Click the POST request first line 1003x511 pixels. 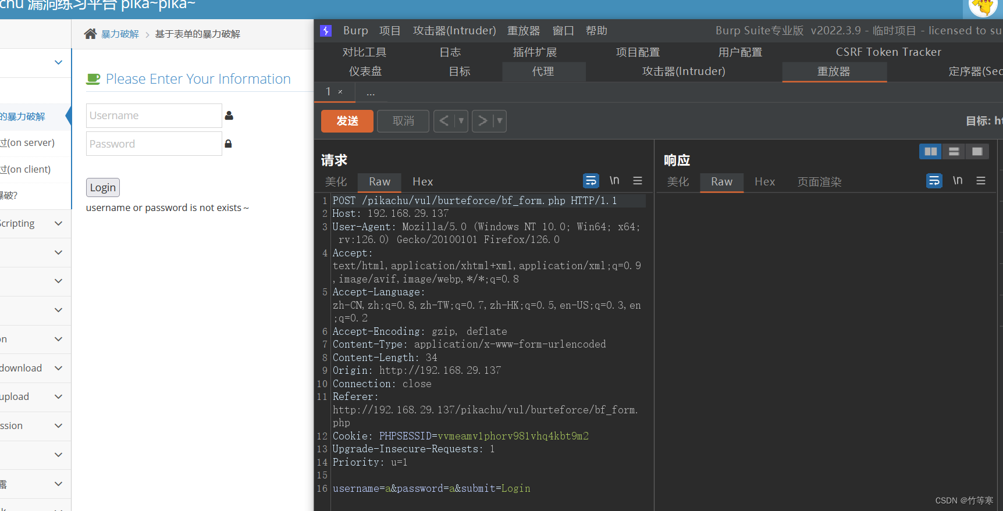pos(474,201)
